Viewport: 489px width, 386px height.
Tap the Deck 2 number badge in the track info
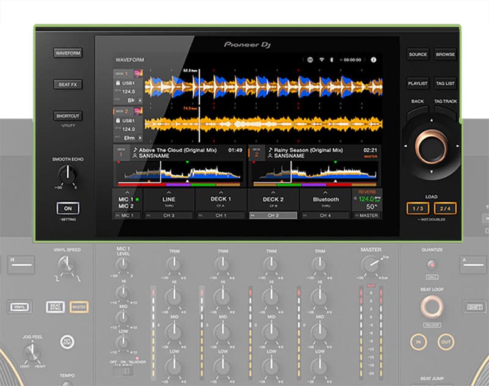256,153
